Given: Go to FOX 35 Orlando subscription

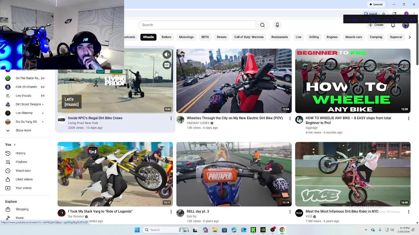Looking at the screenshot, I should coord(25,87).
